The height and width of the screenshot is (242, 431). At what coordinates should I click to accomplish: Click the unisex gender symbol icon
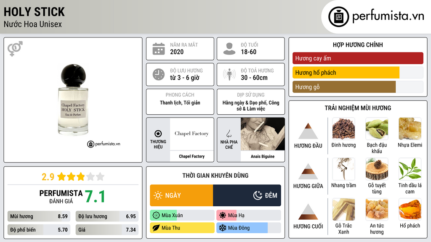tap(15, 49)
